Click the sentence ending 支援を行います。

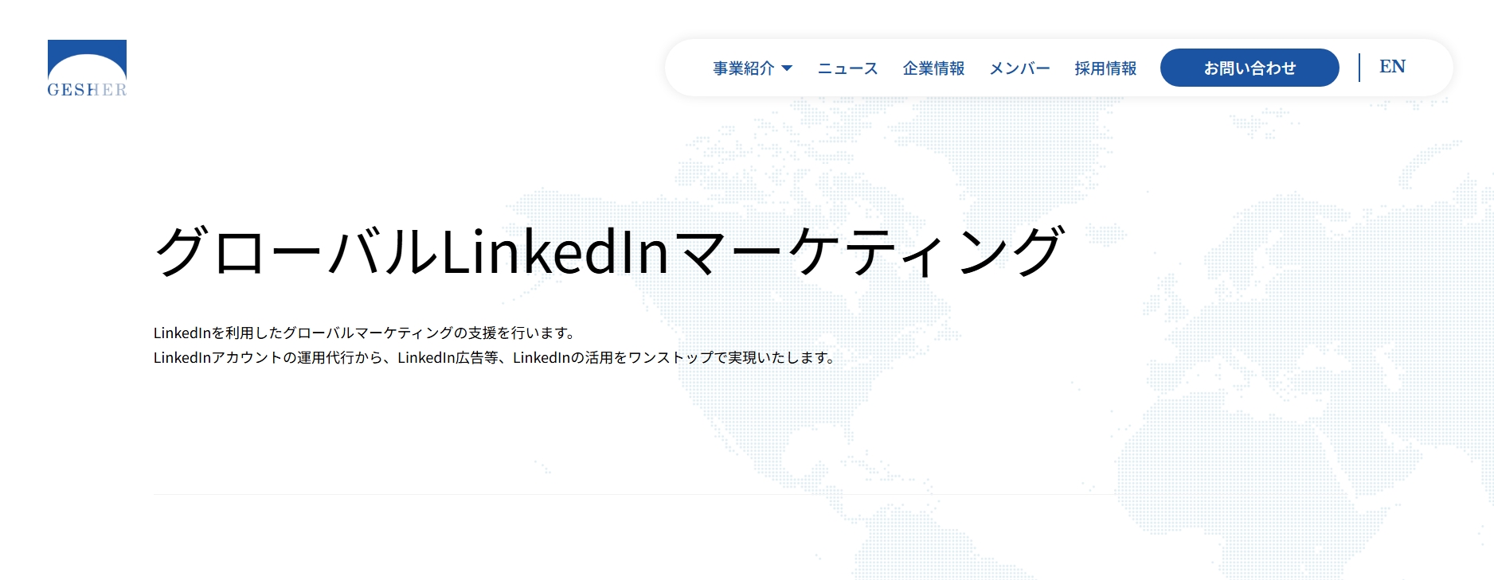click(x=365, y=333)
